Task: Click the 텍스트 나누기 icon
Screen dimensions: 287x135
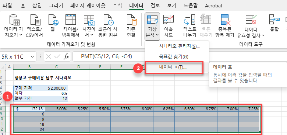Action: coord(189,20)
